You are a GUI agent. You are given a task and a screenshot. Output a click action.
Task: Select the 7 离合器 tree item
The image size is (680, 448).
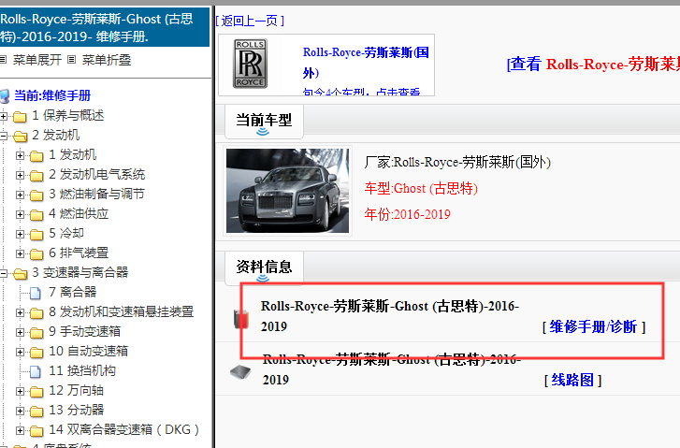click(72, 293)
